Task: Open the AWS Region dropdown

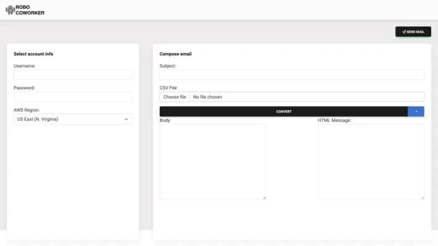Action: click(x=73, y=119)
